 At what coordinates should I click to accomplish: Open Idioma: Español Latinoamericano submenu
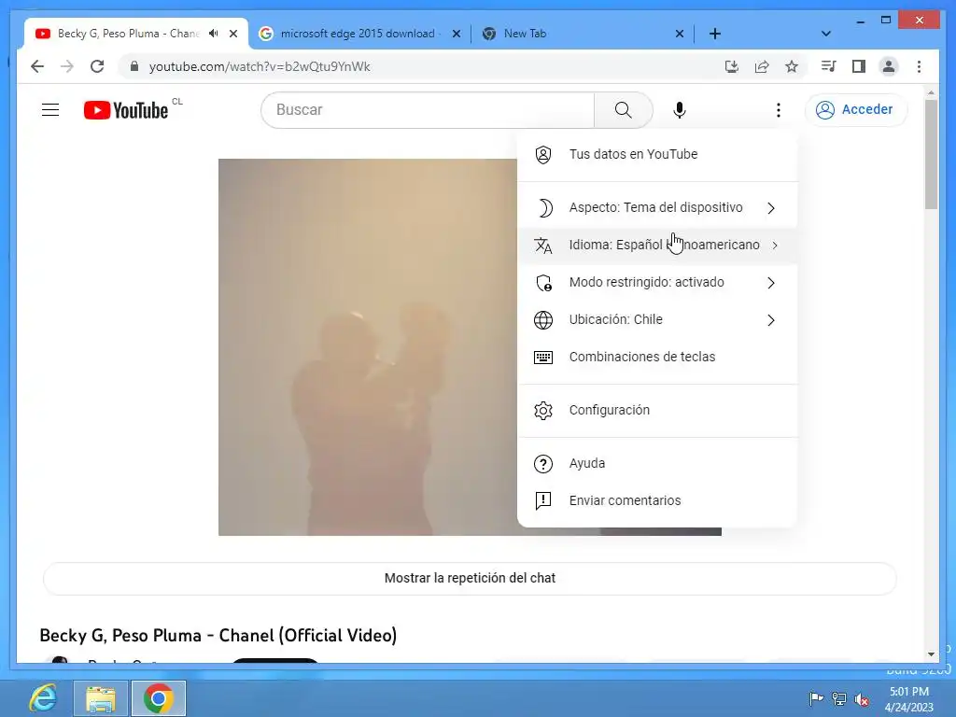(x=657, y=246)
